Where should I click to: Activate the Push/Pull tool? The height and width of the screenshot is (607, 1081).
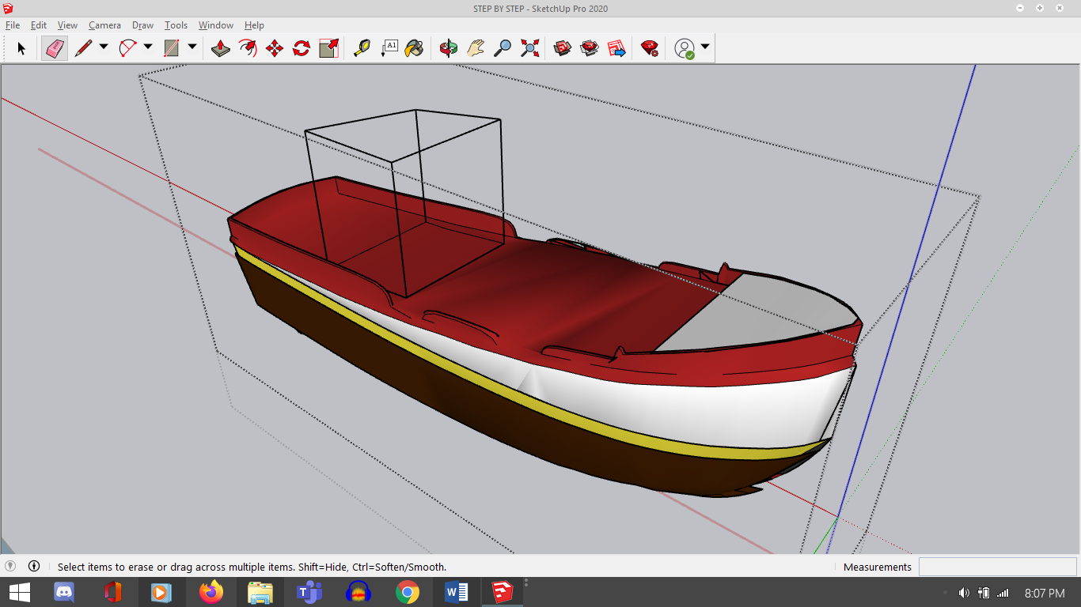(221, 48)
